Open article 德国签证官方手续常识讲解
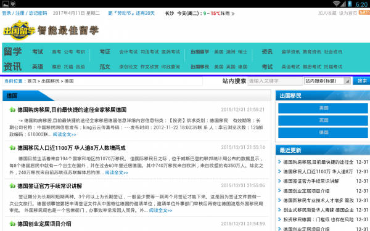The width and height of the screenshot is (370, 231). [50, 186]
